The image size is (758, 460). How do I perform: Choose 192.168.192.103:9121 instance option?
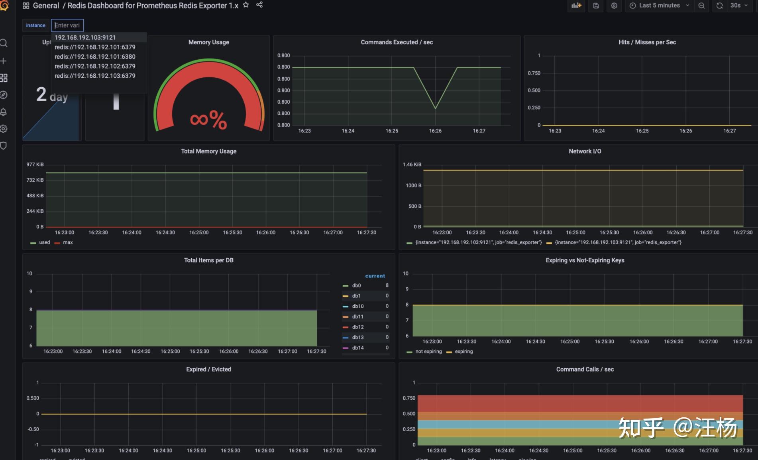pos(85,37)
